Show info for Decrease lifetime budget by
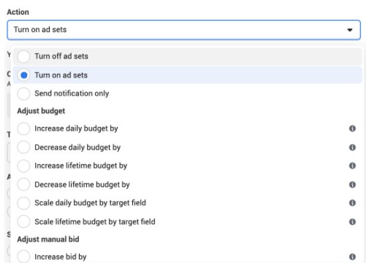The height and width of the screenshot is (270, 366). coord(352,184)
